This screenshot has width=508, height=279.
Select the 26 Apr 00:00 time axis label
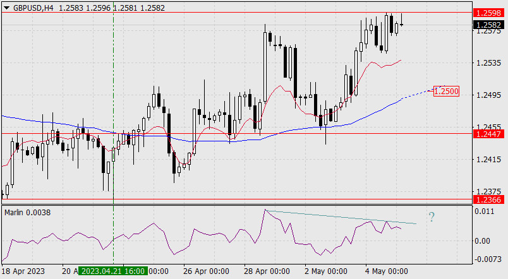tap(206, 271)
